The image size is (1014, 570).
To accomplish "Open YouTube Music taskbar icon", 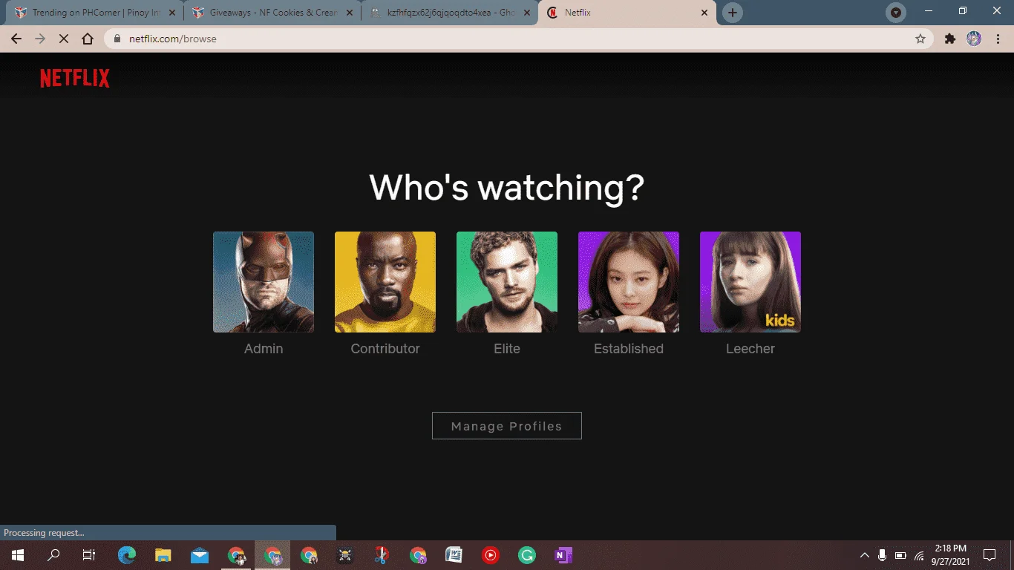I will coord(491,555).
